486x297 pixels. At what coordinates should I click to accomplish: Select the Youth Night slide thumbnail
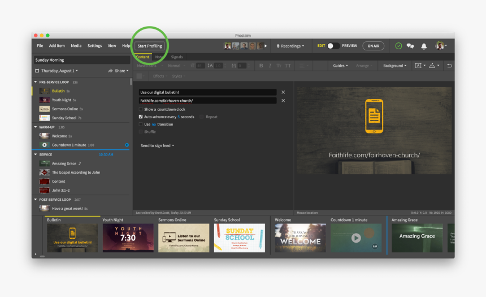(x=128, y=238)
